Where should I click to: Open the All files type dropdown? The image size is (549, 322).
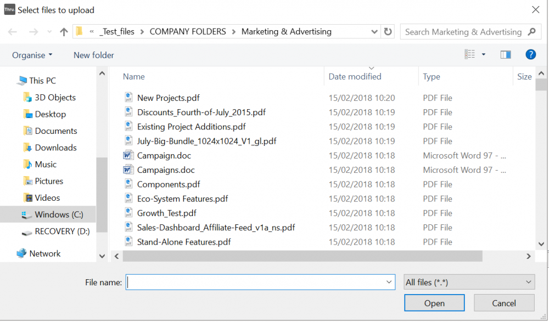(x=469, y=282)
